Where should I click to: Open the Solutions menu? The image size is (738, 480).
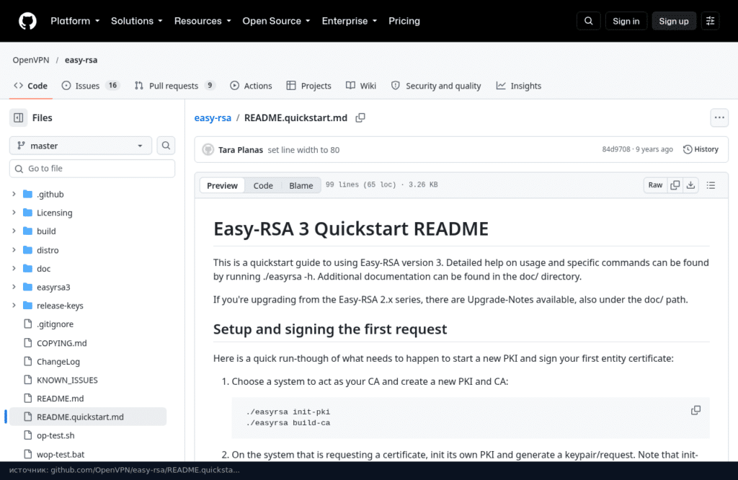pyautogui.click(x=136, y=21)
